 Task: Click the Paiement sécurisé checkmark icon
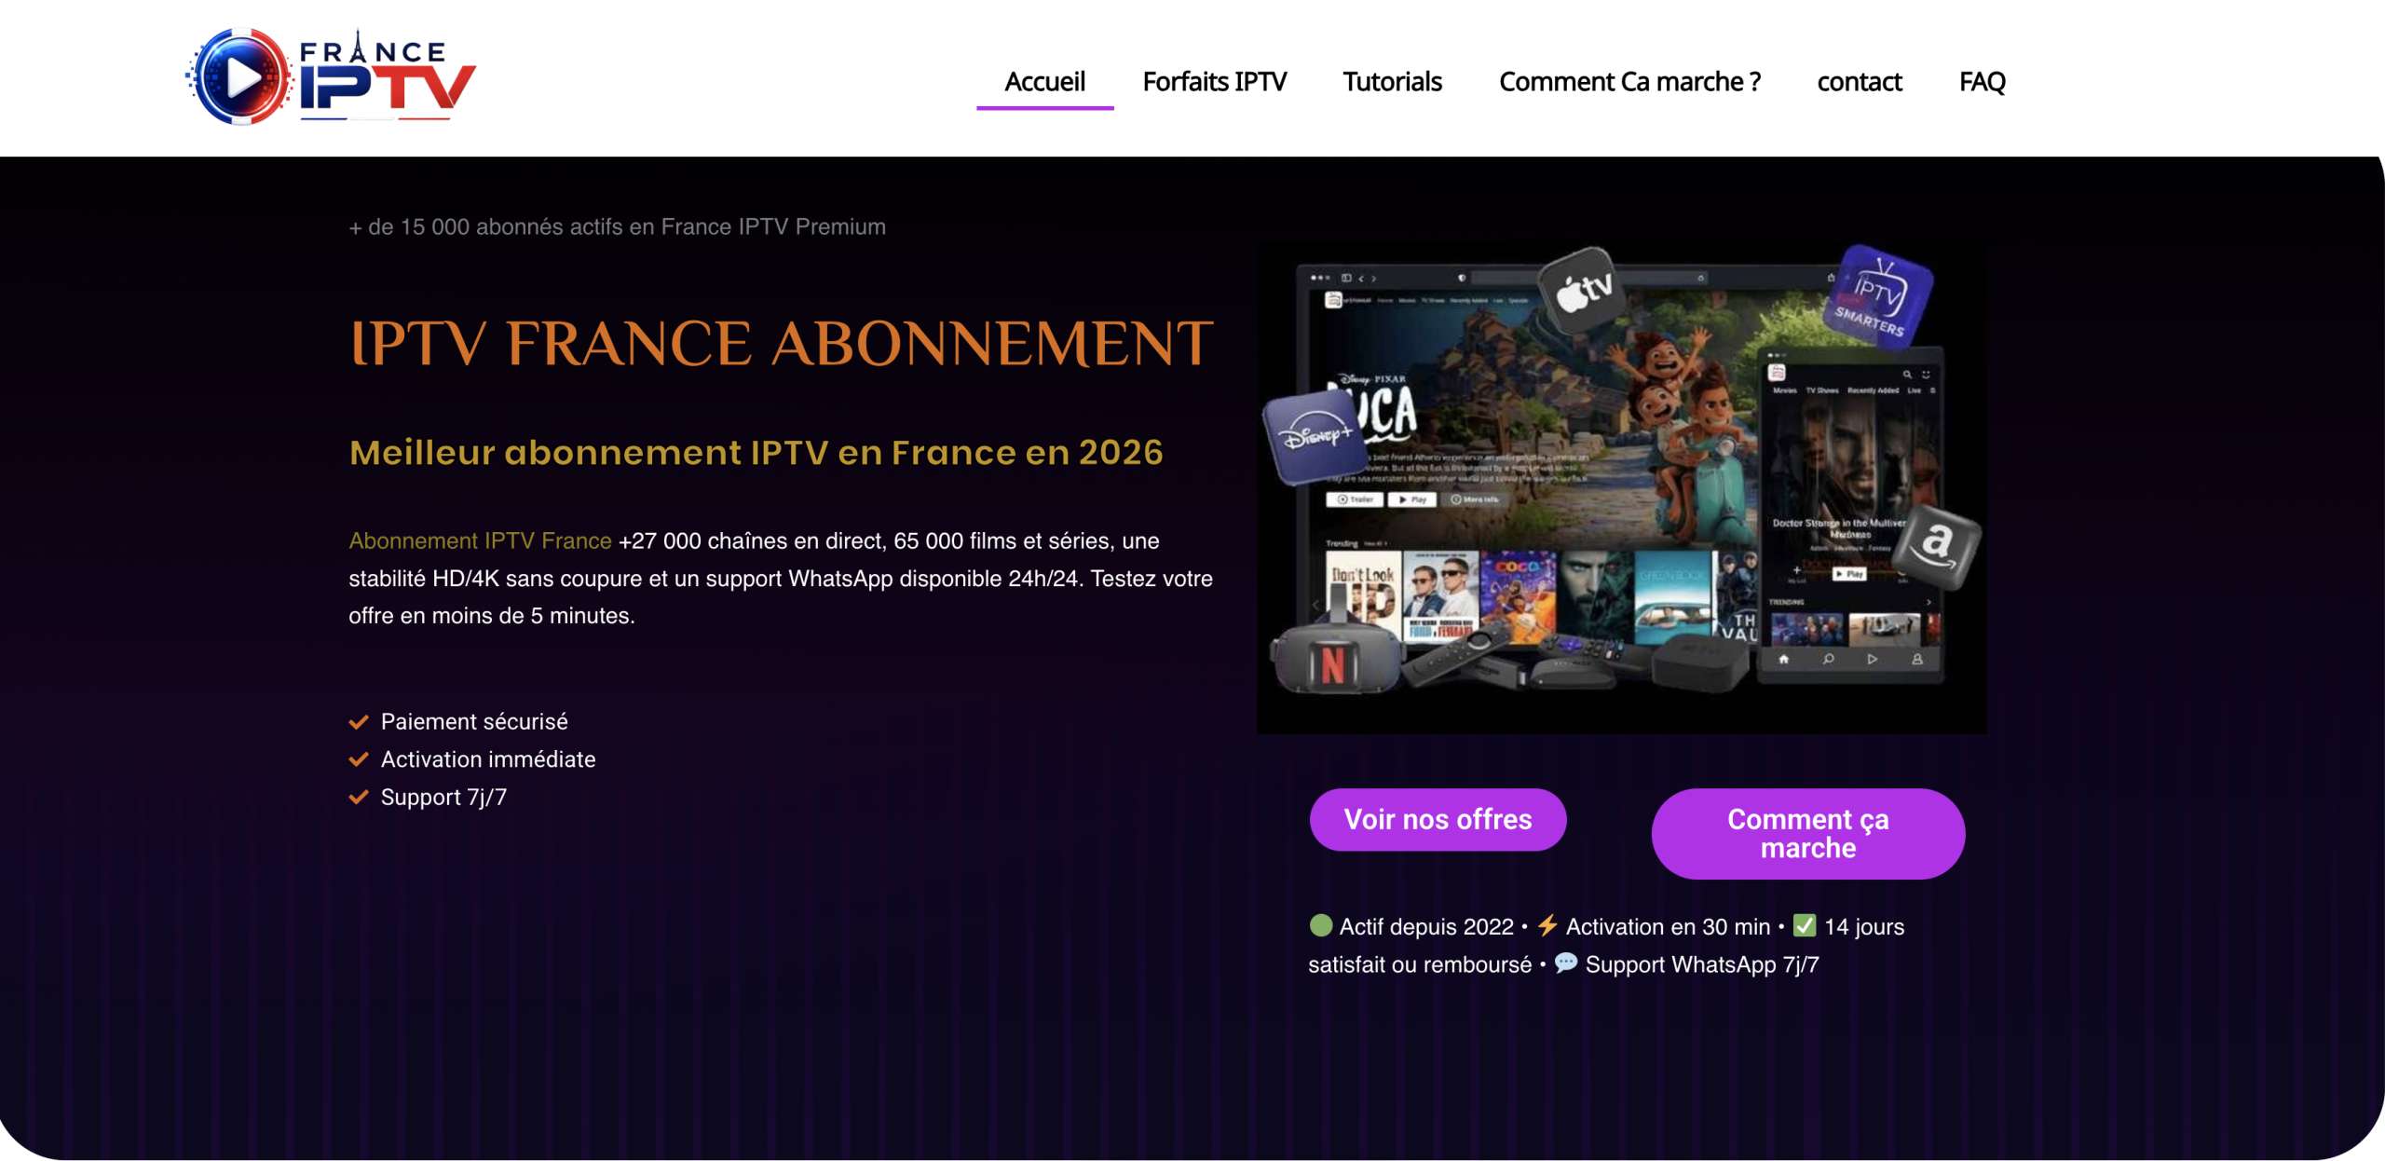[x=359, y=721]
